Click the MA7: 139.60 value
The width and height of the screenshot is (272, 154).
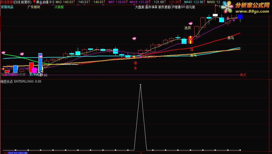117,2
